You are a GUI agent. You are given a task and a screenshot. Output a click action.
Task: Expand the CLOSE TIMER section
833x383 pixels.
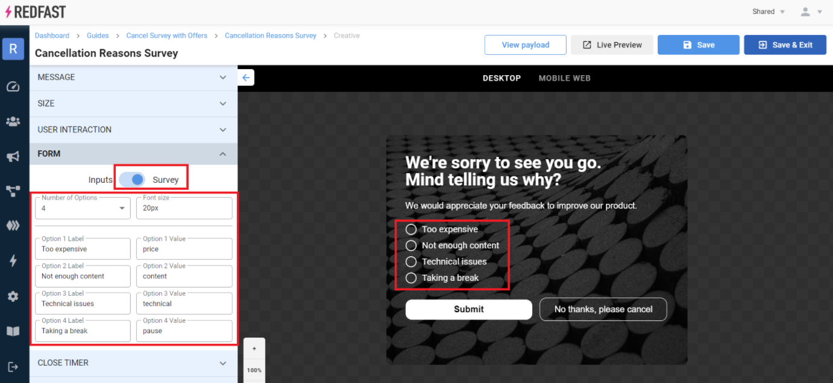coord(133,363)
